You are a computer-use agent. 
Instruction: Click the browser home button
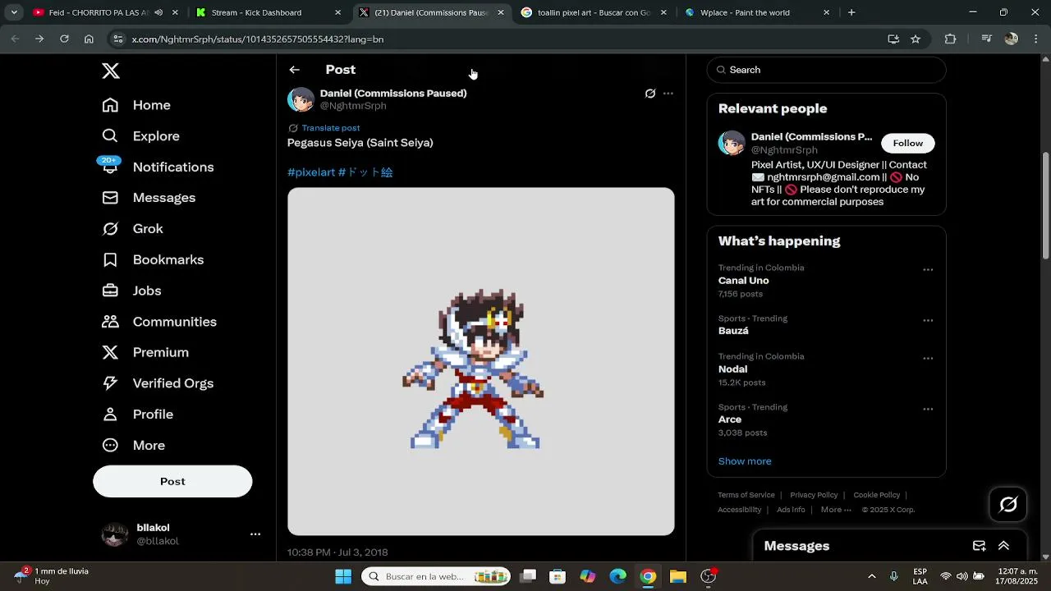click(x=89, y=39)
